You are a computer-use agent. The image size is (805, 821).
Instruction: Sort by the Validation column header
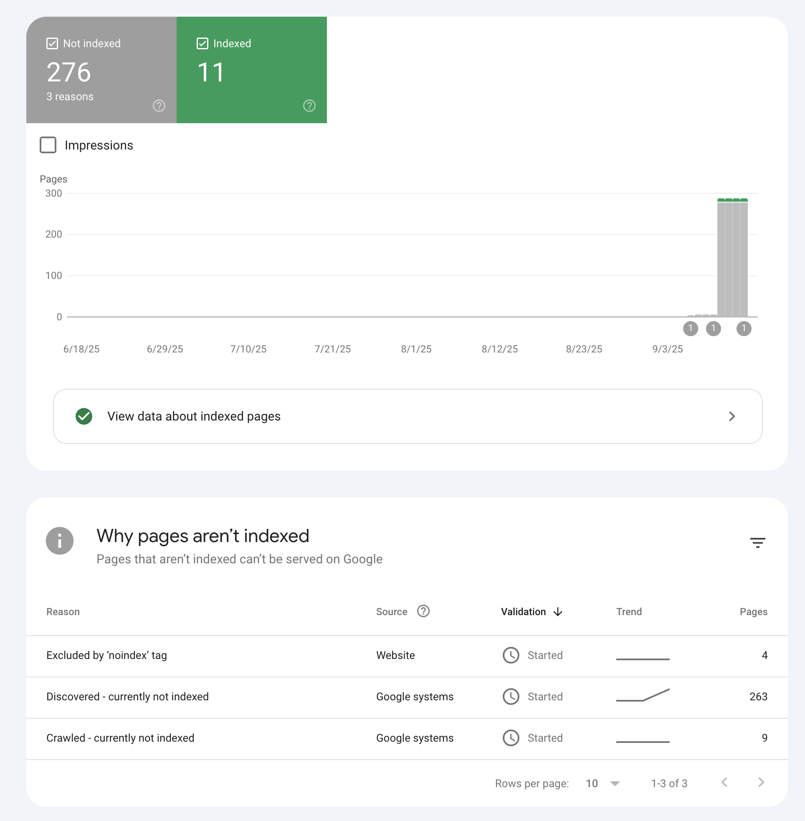point(524,612)
